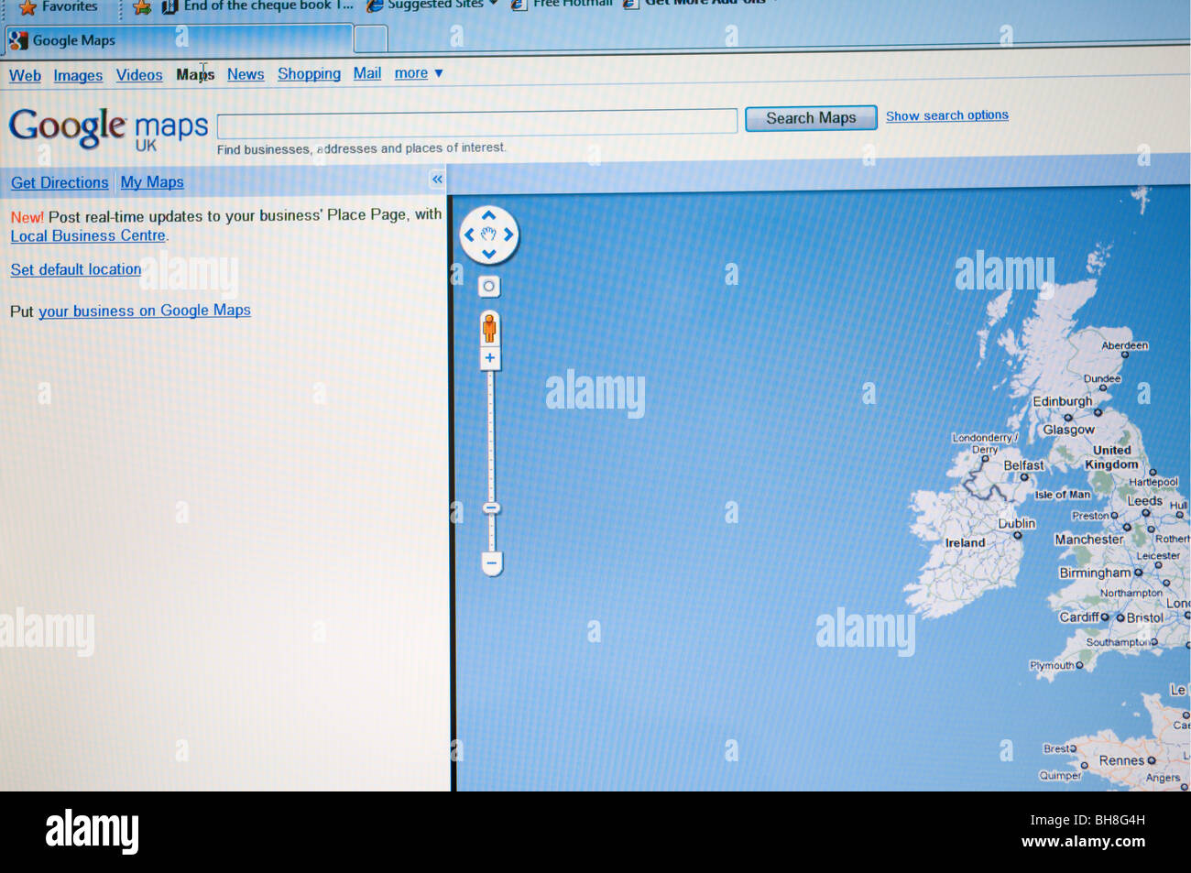Pan the map left with the arrow
The width and height of the screenshot is (1191, 873).
(x=469, y=235)
